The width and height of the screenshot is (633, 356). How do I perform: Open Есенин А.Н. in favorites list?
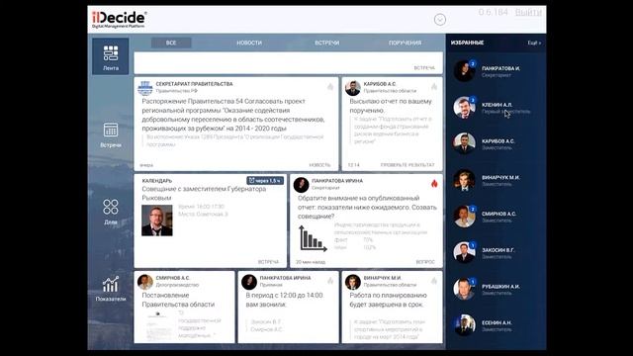pyautogui.click(x=496, y=325)
